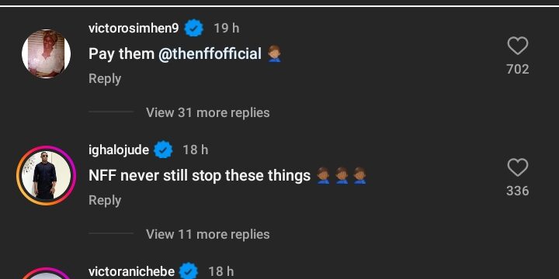Tap verified badge next to ighalojude
This screenshot has height=279, width=559.
(163, 150)
